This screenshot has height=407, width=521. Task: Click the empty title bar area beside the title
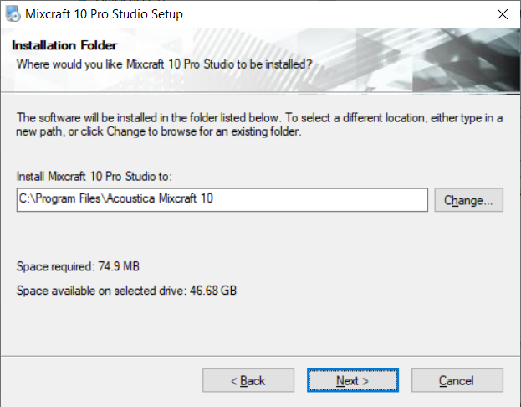[x=335, y=14]
